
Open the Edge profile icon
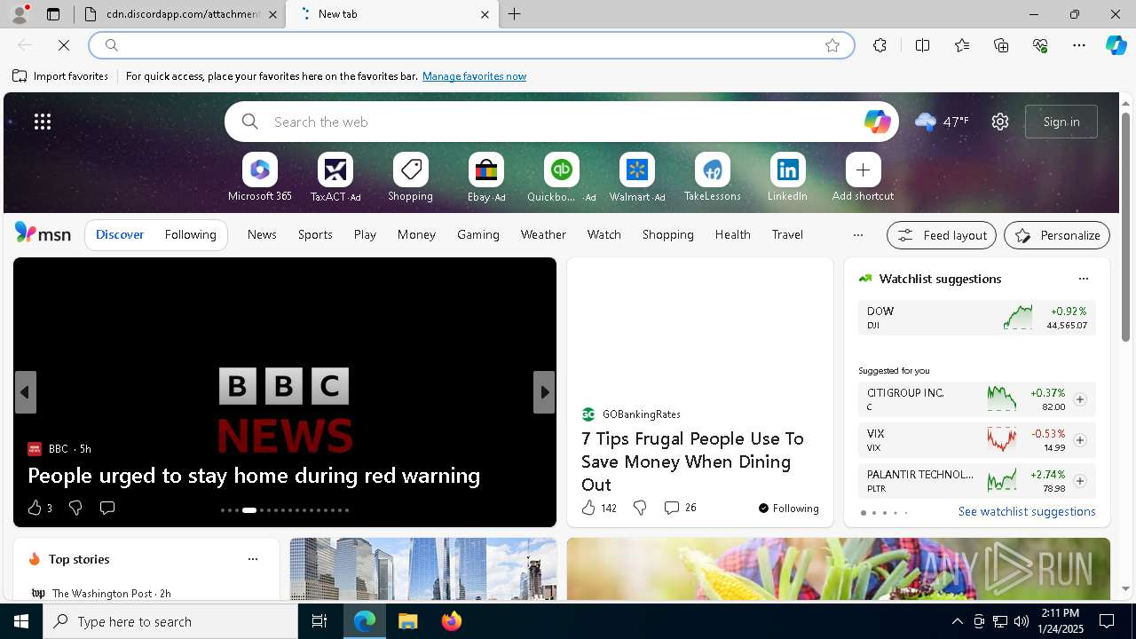(19, 14)
